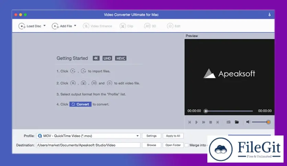Click the UHD badge

pyautogui.click(x=107, y=58)
